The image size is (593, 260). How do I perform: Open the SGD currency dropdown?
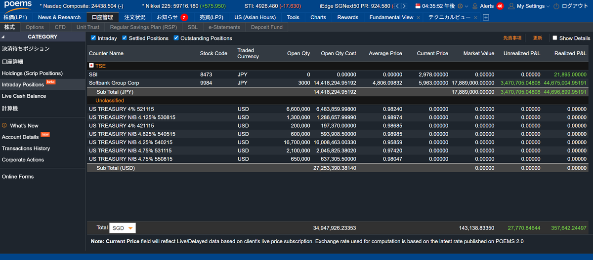[x=123, y=228]
